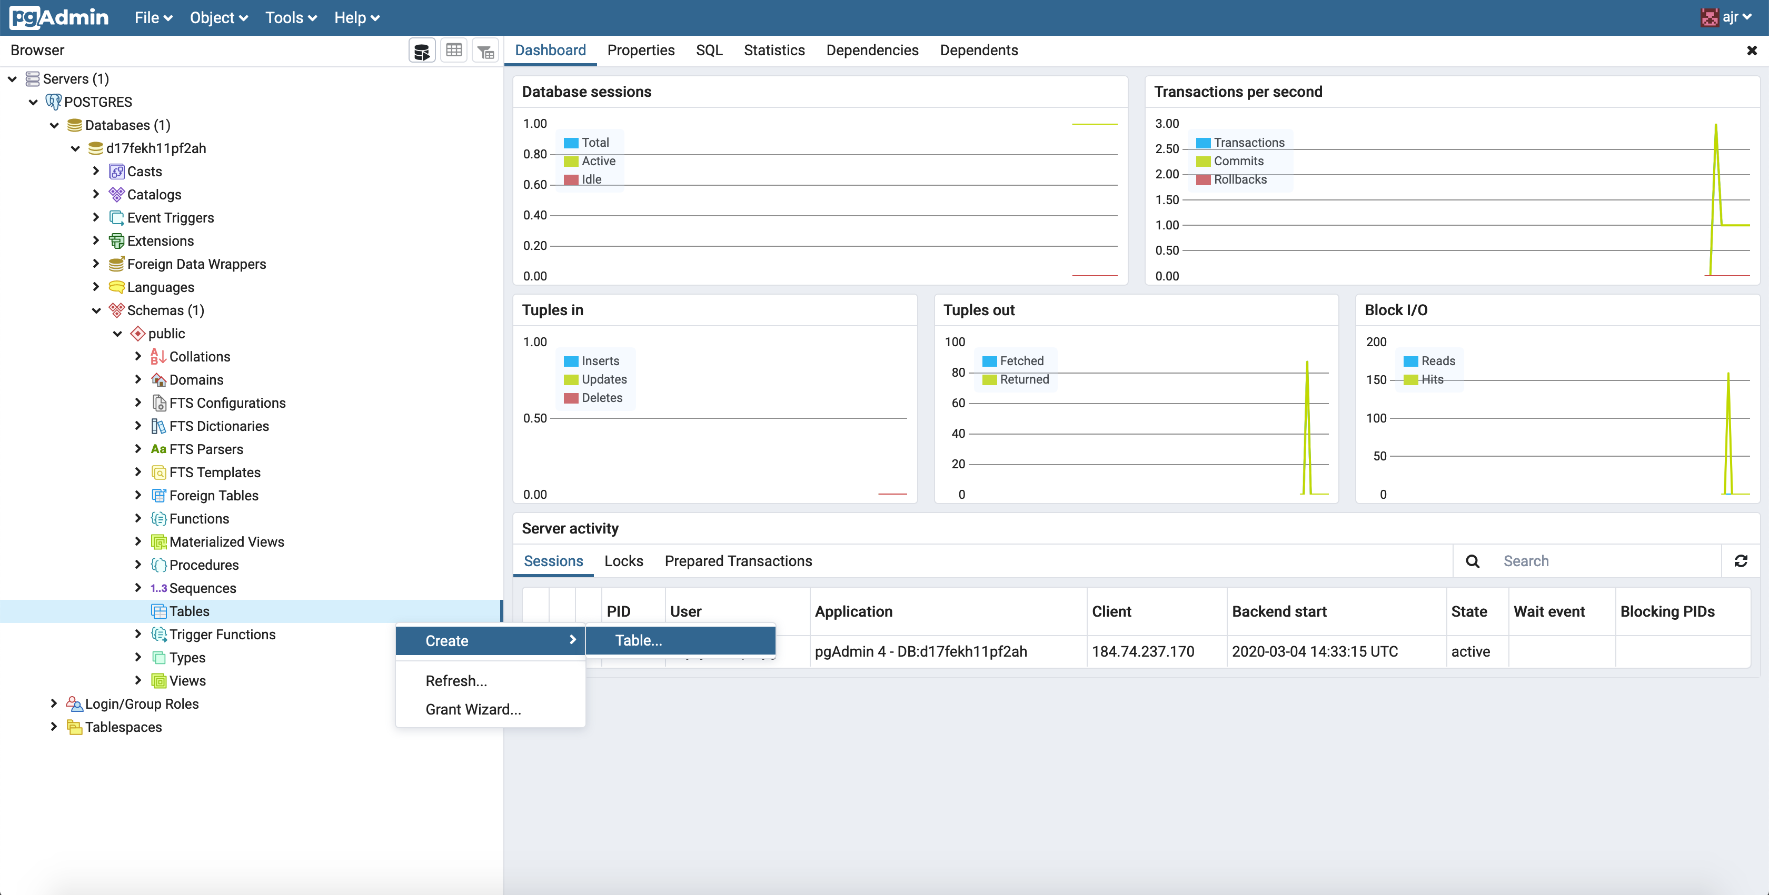Refresh the Server activity sessions list
The height and width of the screenshot is (895, 1769).
[x=1740, y=561]
